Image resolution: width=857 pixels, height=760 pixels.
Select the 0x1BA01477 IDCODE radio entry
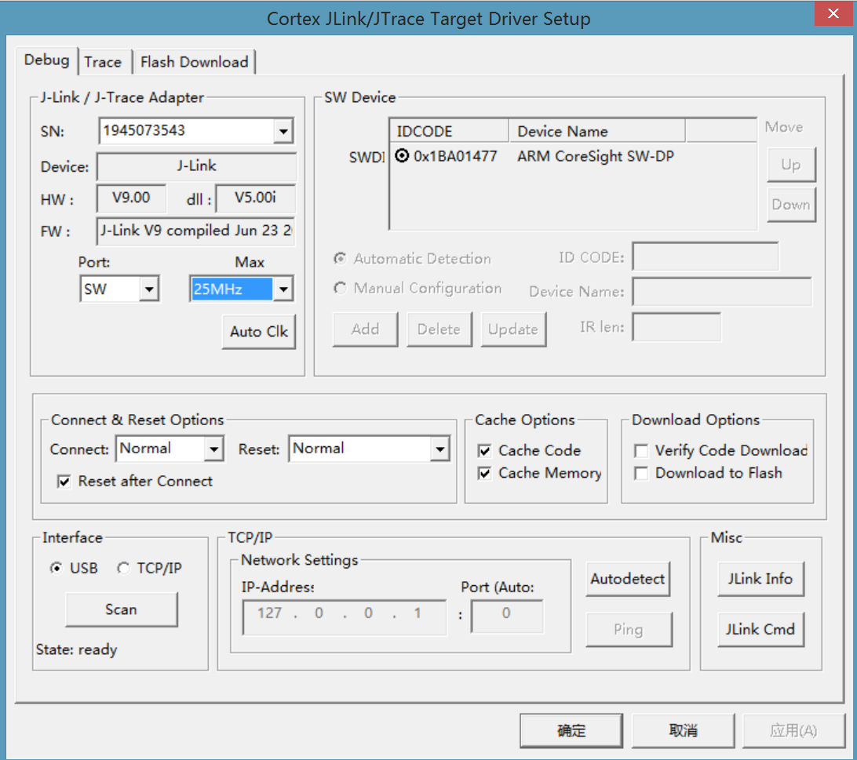[x=403, y=156]
